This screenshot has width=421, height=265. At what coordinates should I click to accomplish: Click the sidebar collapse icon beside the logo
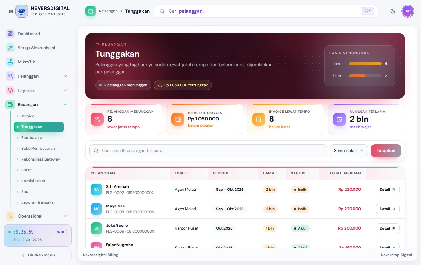point(11,11)
